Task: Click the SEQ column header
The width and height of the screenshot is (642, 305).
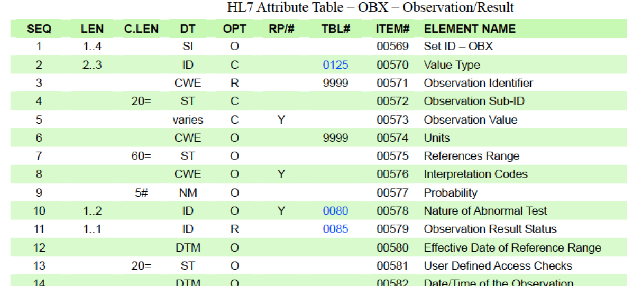Action: click(39, 29)
